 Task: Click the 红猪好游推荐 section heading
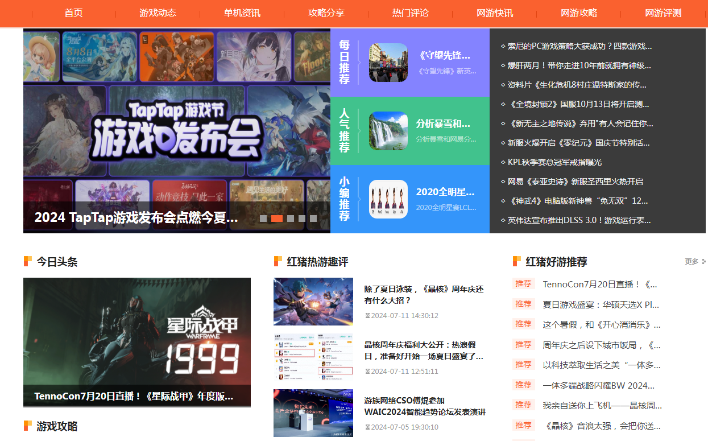(x=556, y=262)
